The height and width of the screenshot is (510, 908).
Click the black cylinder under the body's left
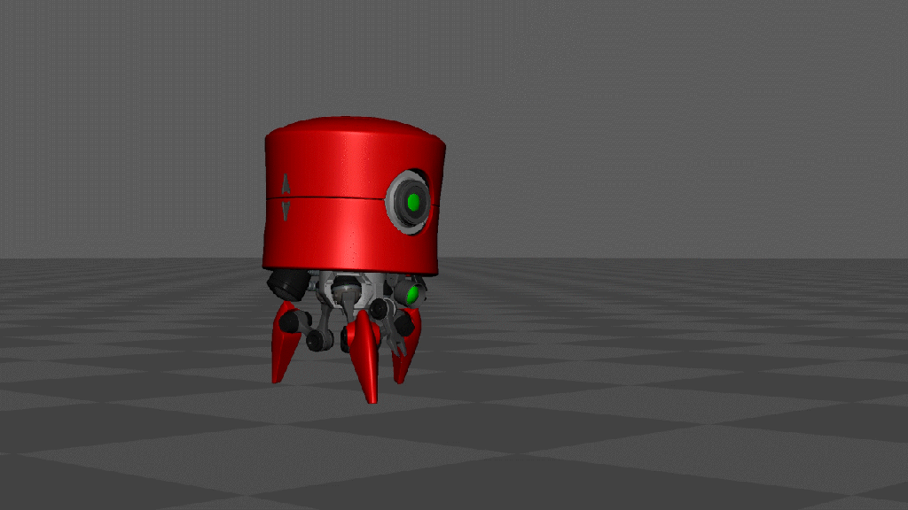point(286,283)
